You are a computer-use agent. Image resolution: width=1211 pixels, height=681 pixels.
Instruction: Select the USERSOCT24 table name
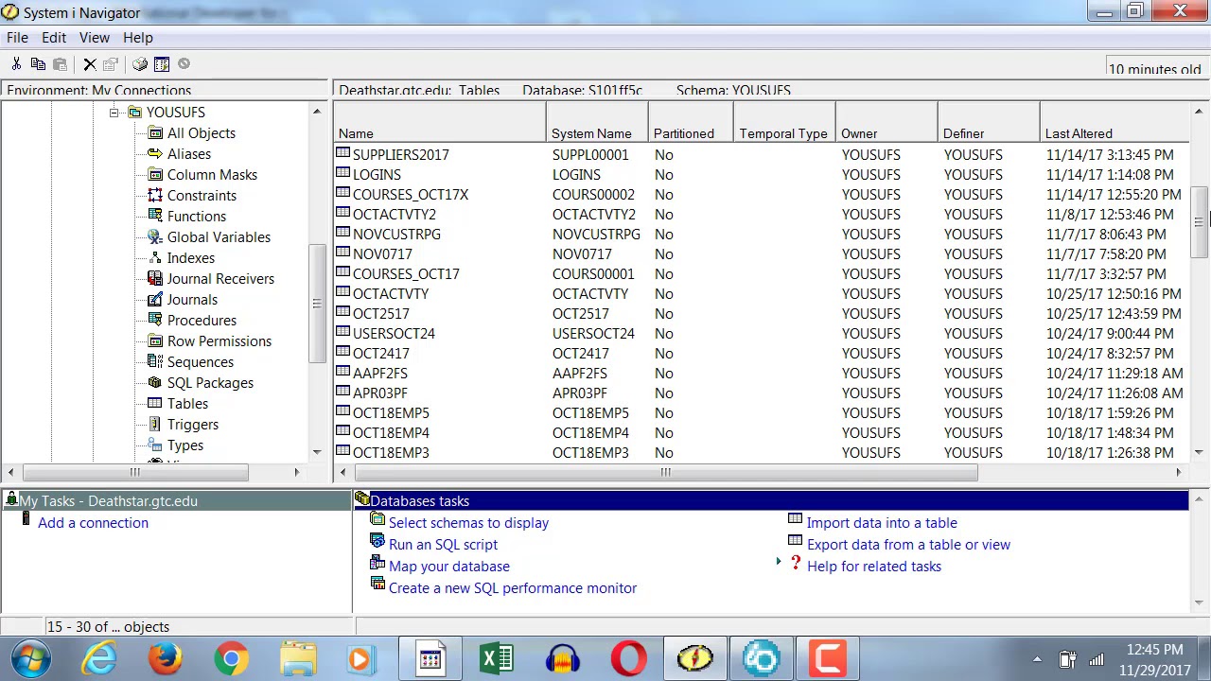pyautogui.click(x=394, y=334)
